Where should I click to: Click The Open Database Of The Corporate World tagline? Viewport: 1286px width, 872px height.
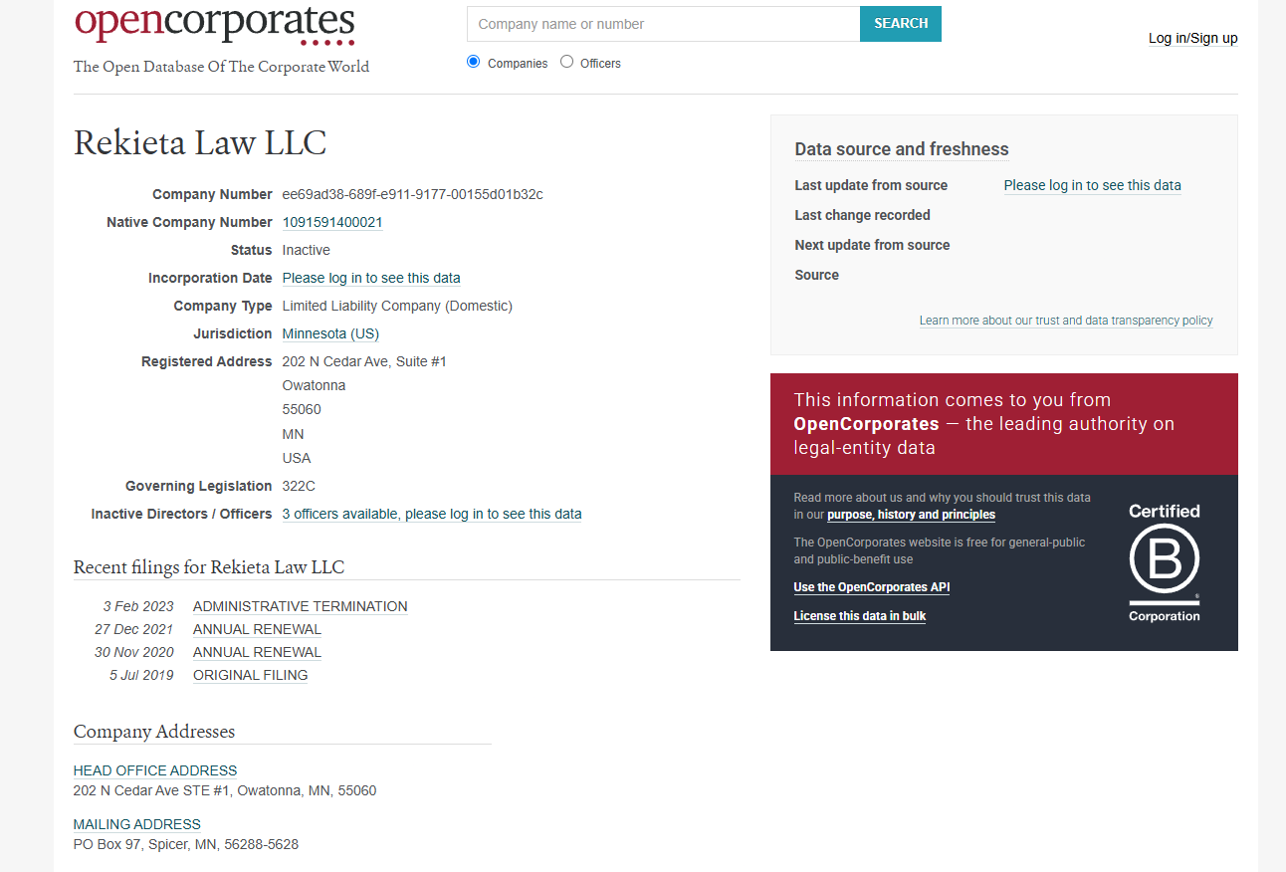221,67
